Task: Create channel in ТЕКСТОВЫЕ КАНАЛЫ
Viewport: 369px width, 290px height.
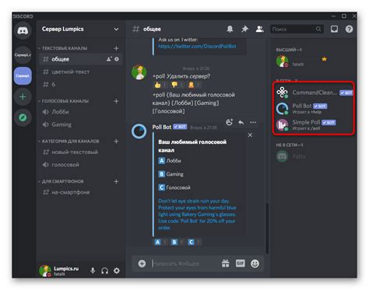Action: [x=116, y=48]
